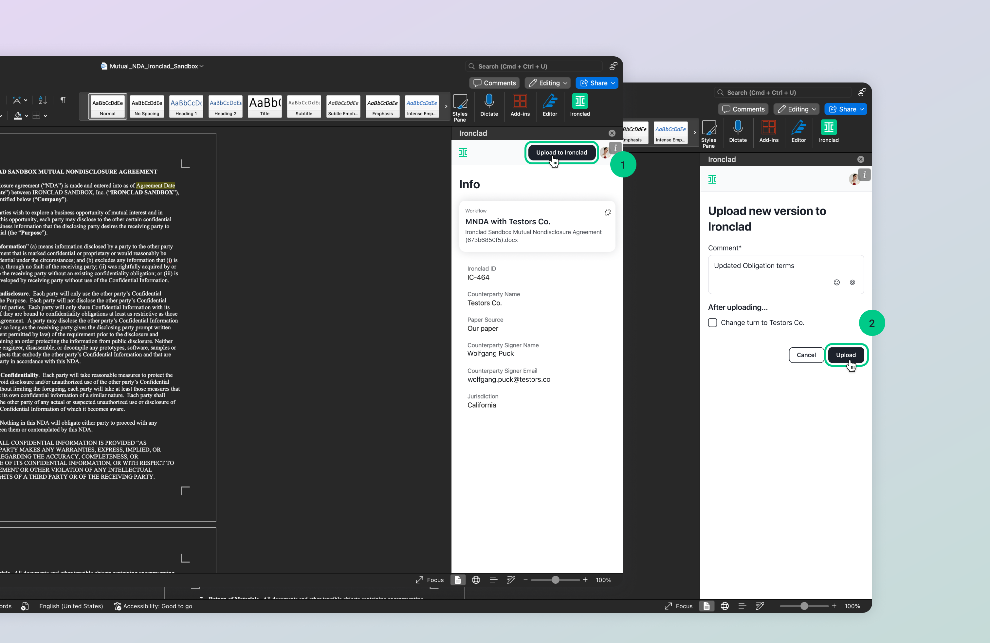Apply the Title style

265,106
